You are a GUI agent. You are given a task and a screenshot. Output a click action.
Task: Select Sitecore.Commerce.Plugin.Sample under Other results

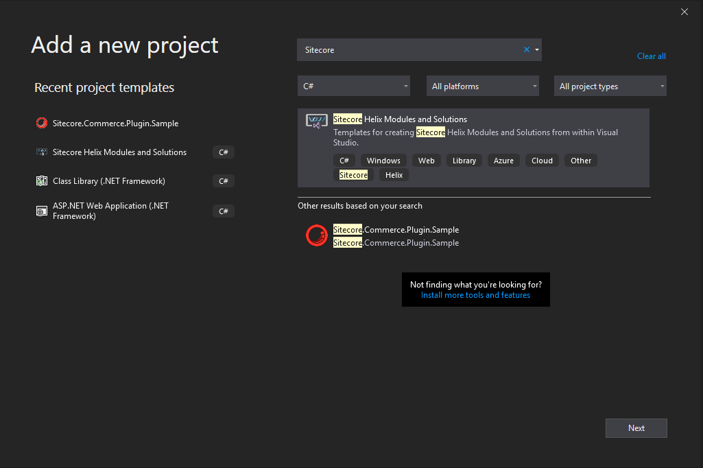coord(473,236)
